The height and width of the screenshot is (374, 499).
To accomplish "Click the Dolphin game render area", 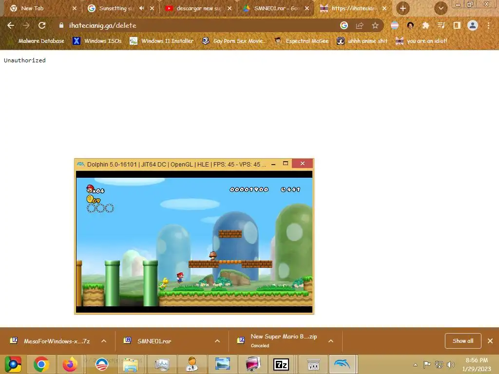I will [194, 242].
